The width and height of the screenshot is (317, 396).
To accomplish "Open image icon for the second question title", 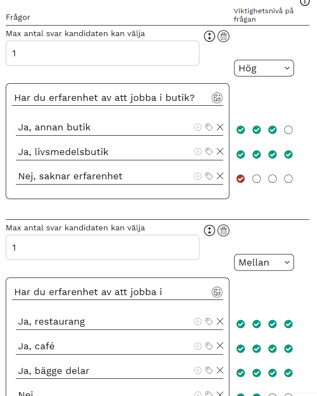I will 217,292.
